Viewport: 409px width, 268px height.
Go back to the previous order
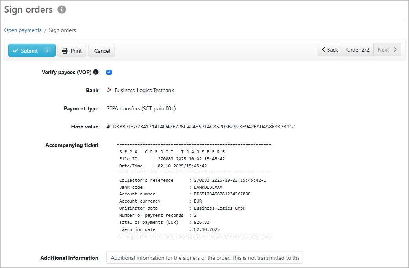coord(330,50)
